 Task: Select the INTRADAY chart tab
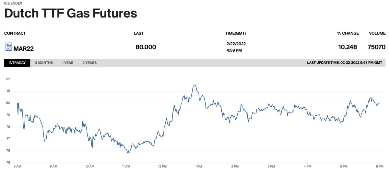pyautogui.click(x=17, y=63)
